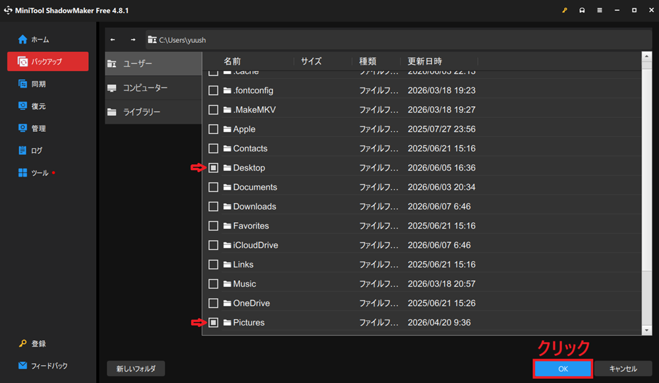Go forward with the right arrow
The height and width of the screenshot is (383, 659).
tap(133, 40)
